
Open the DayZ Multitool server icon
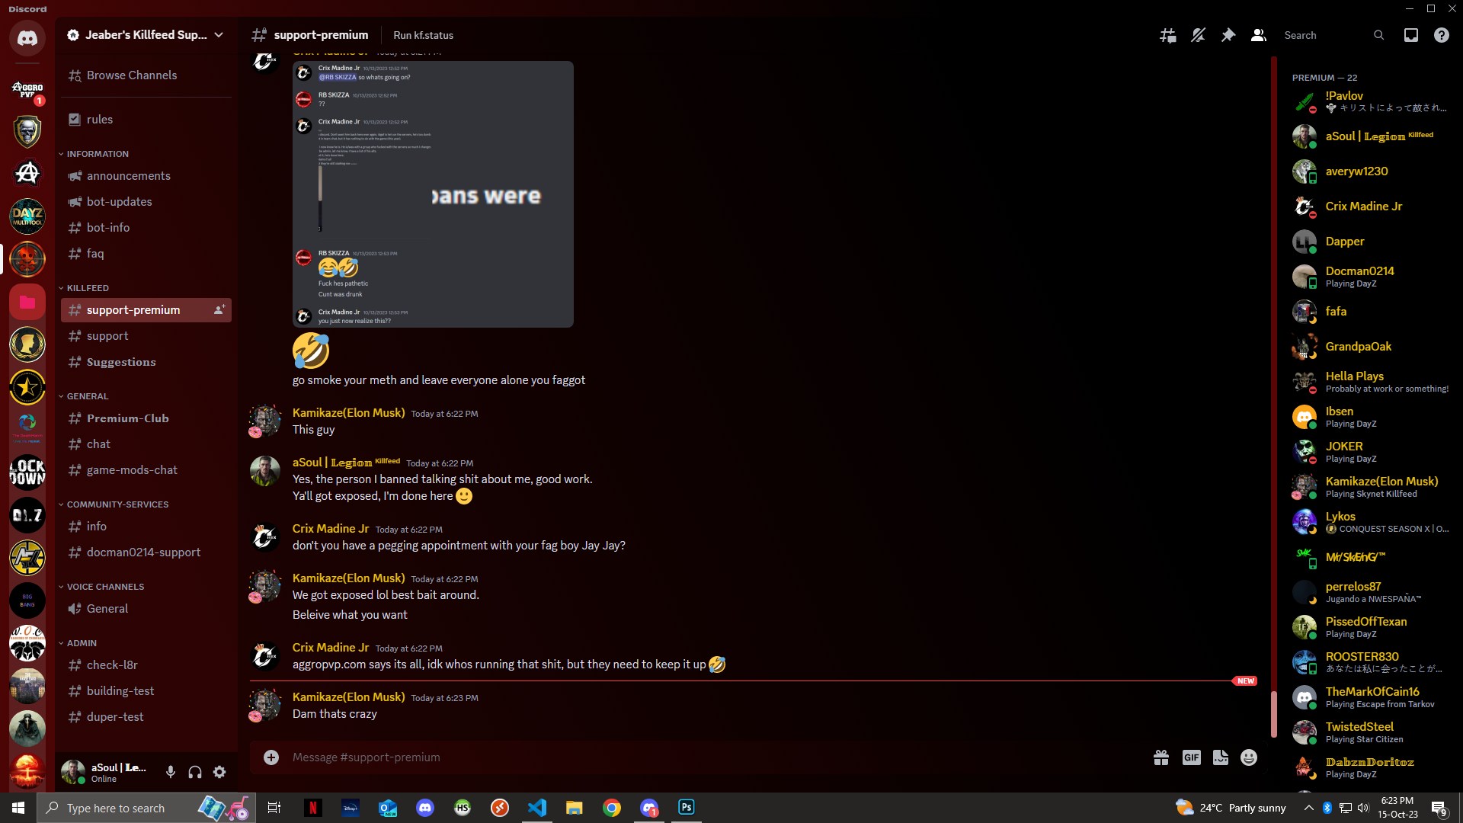[27, 216]
